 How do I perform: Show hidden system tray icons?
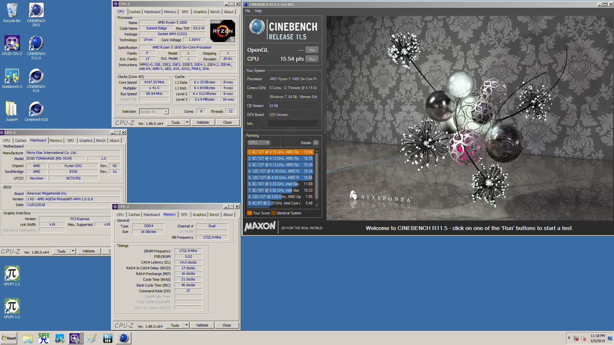point(569,338)
